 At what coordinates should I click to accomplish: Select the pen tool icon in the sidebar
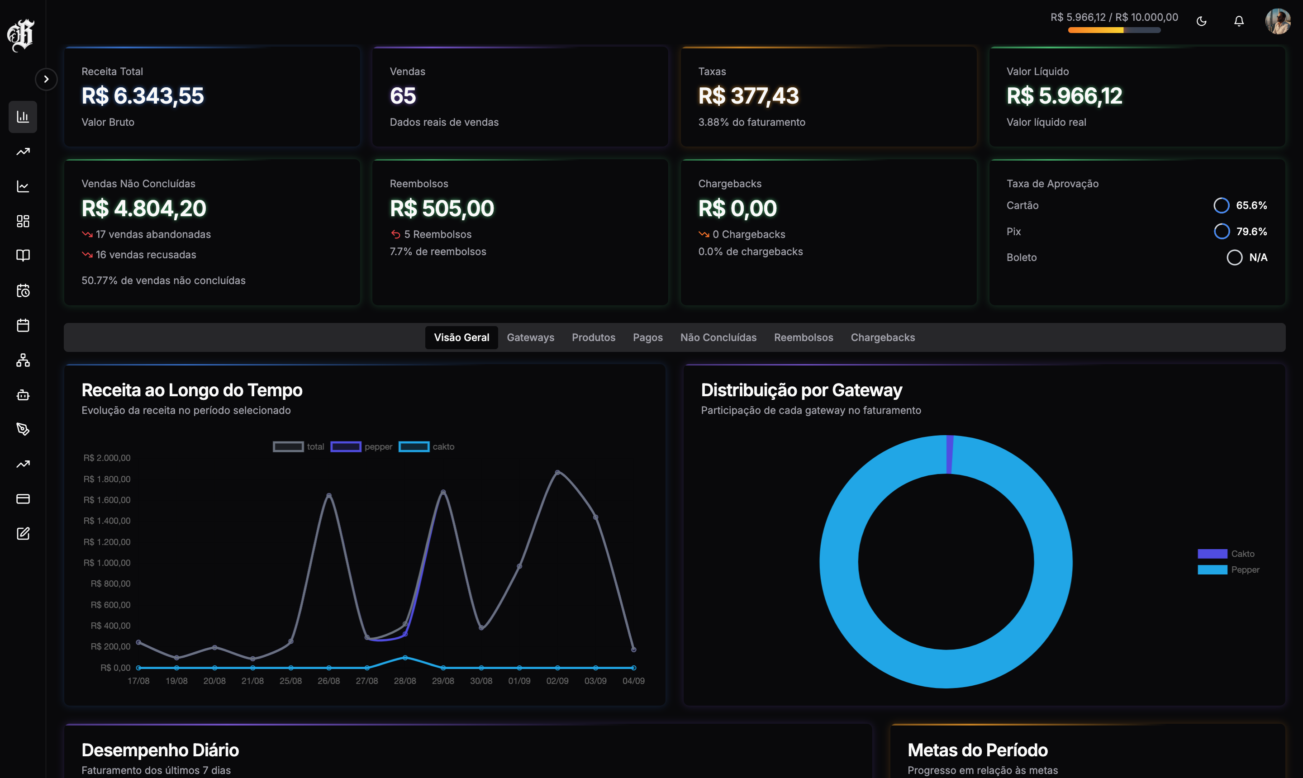coord(23,429)
